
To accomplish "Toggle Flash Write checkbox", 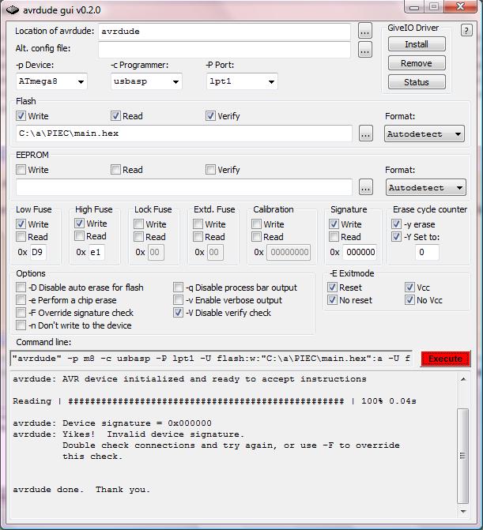I will click(21, 116).
